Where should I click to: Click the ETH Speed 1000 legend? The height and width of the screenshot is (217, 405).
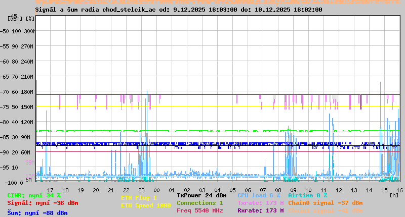146,205
